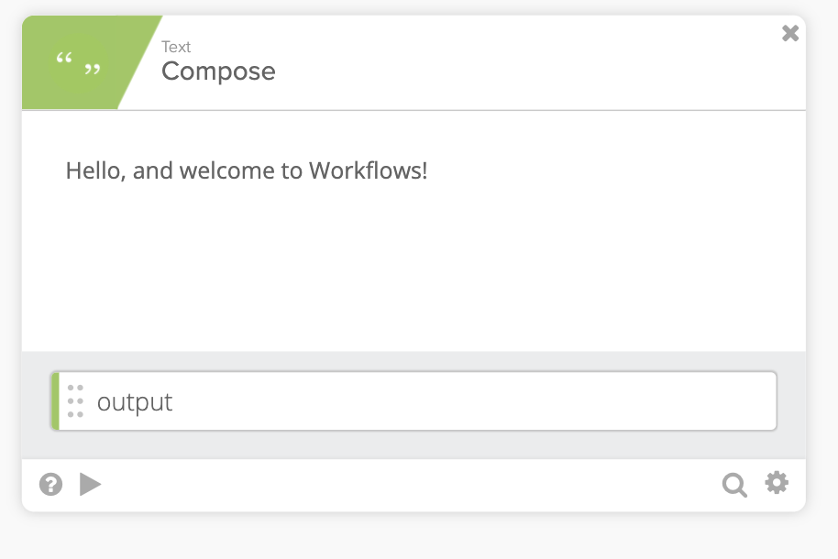Click the word "output" label
Viewport: 838px width, 559px height.
coord(135,402)
